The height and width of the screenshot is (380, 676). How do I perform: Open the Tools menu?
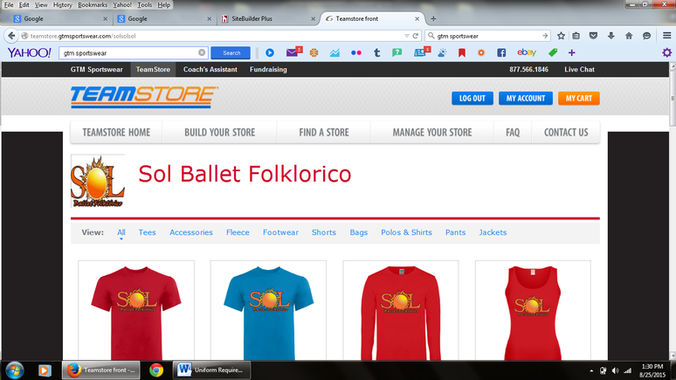[144, 4]
